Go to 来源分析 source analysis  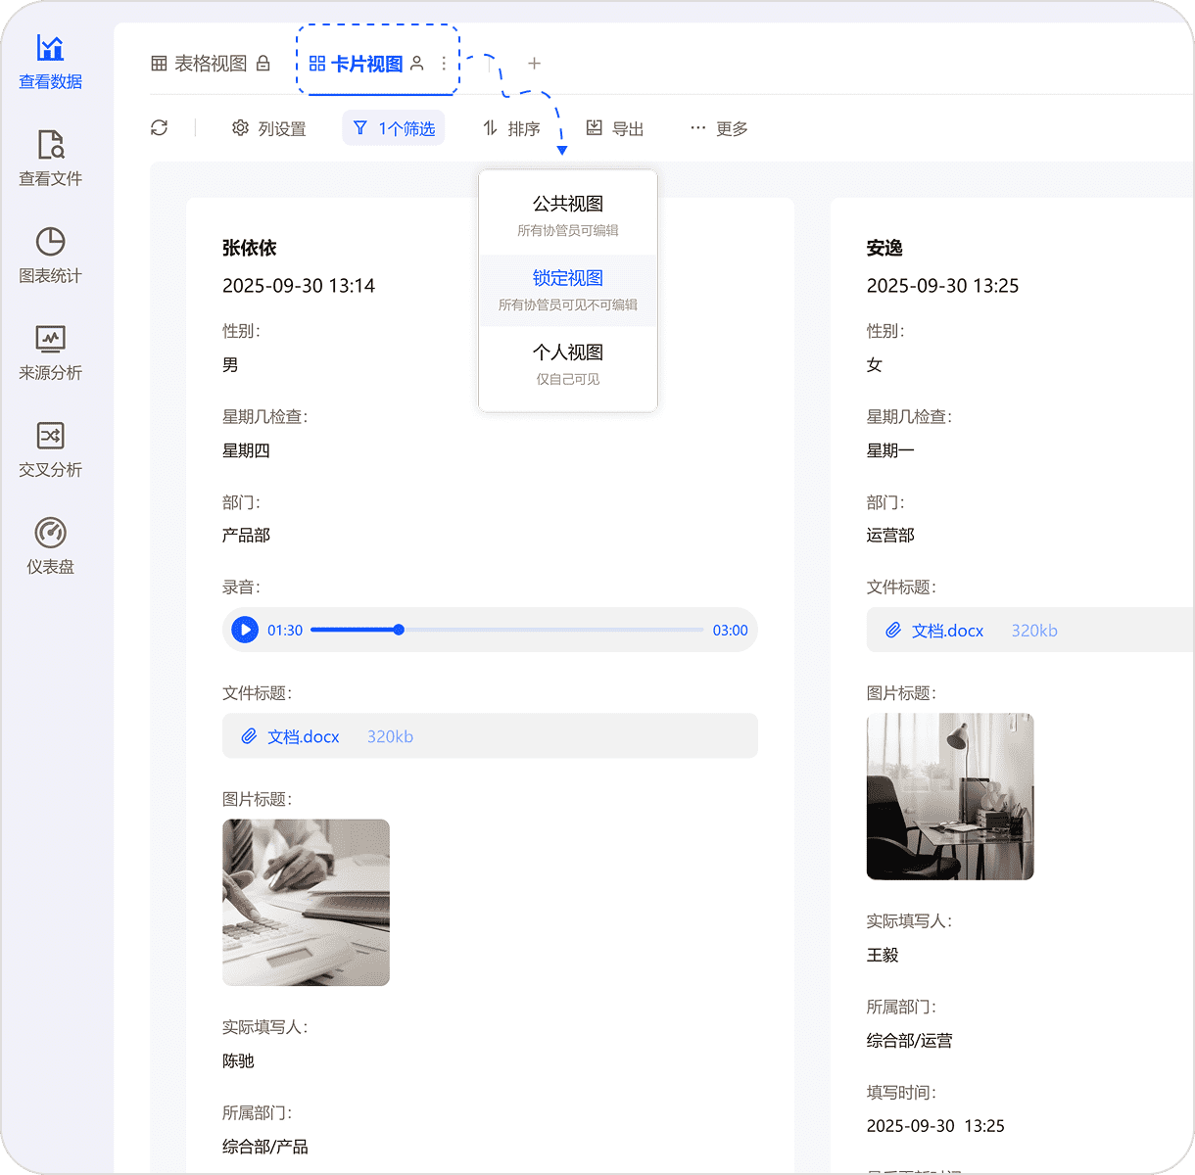(50, 352)
